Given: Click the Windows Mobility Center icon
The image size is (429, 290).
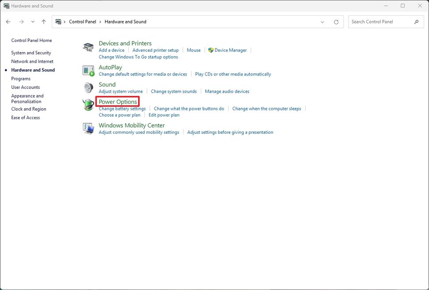Looking at the screenshot, I should tap(88, 128).
